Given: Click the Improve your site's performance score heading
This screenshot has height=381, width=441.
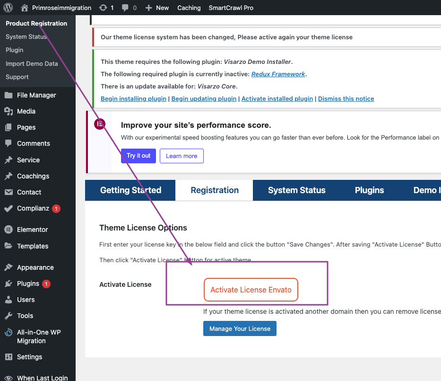Looking at the screenshot, I should 196,125.
